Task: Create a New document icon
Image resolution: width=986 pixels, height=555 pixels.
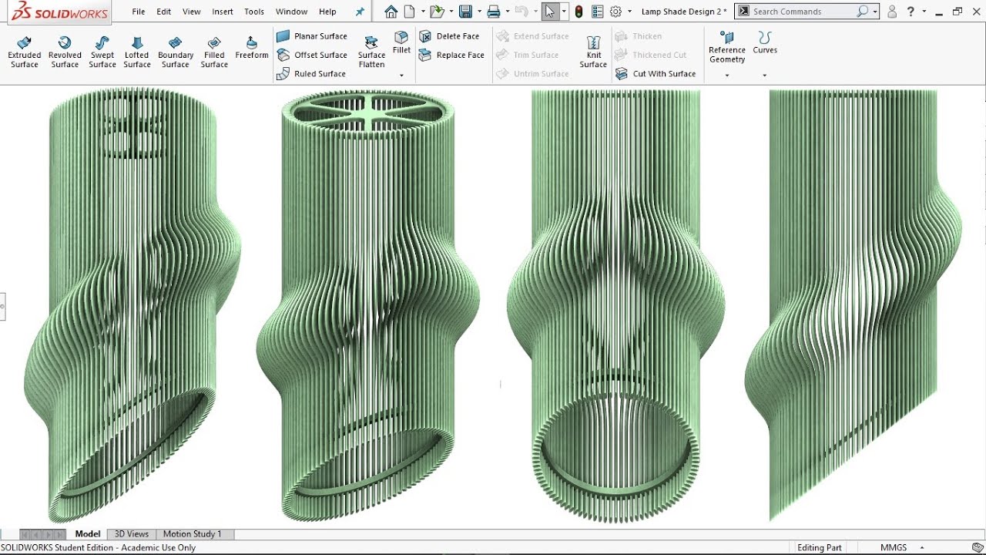Action: [410, 12]
